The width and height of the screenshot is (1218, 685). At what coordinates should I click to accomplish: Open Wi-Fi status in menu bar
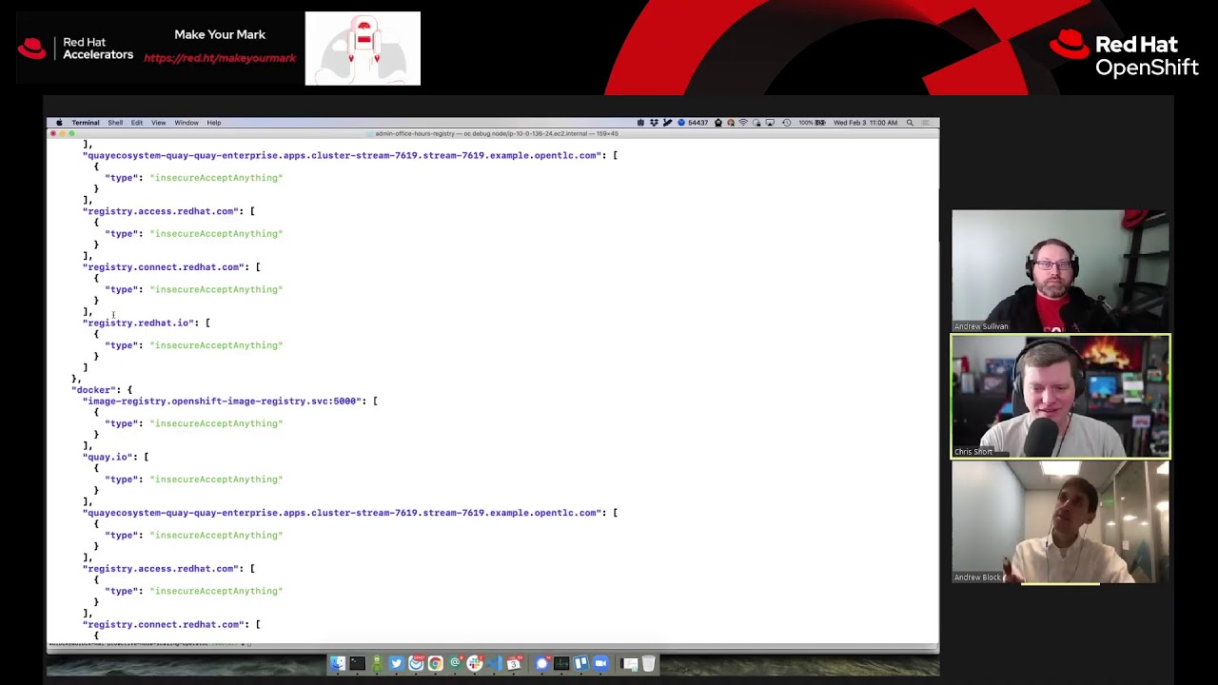coord(743,123)
